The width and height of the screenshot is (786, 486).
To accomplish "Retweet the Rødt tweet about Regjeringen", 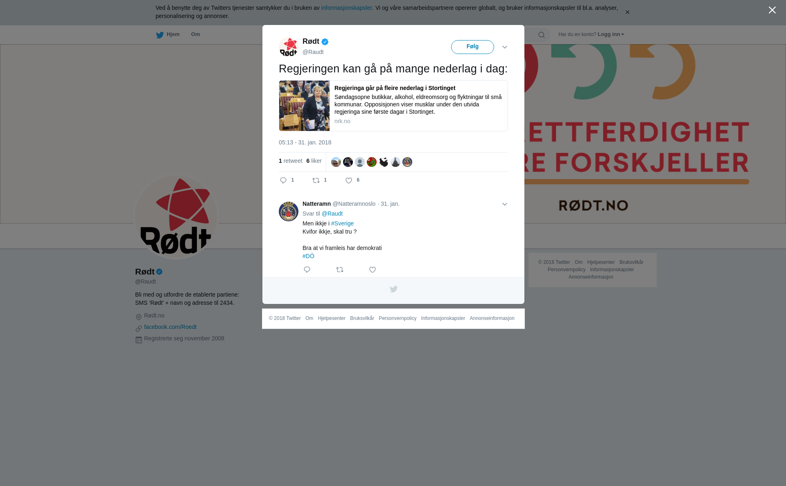I will tap(319, 180).
